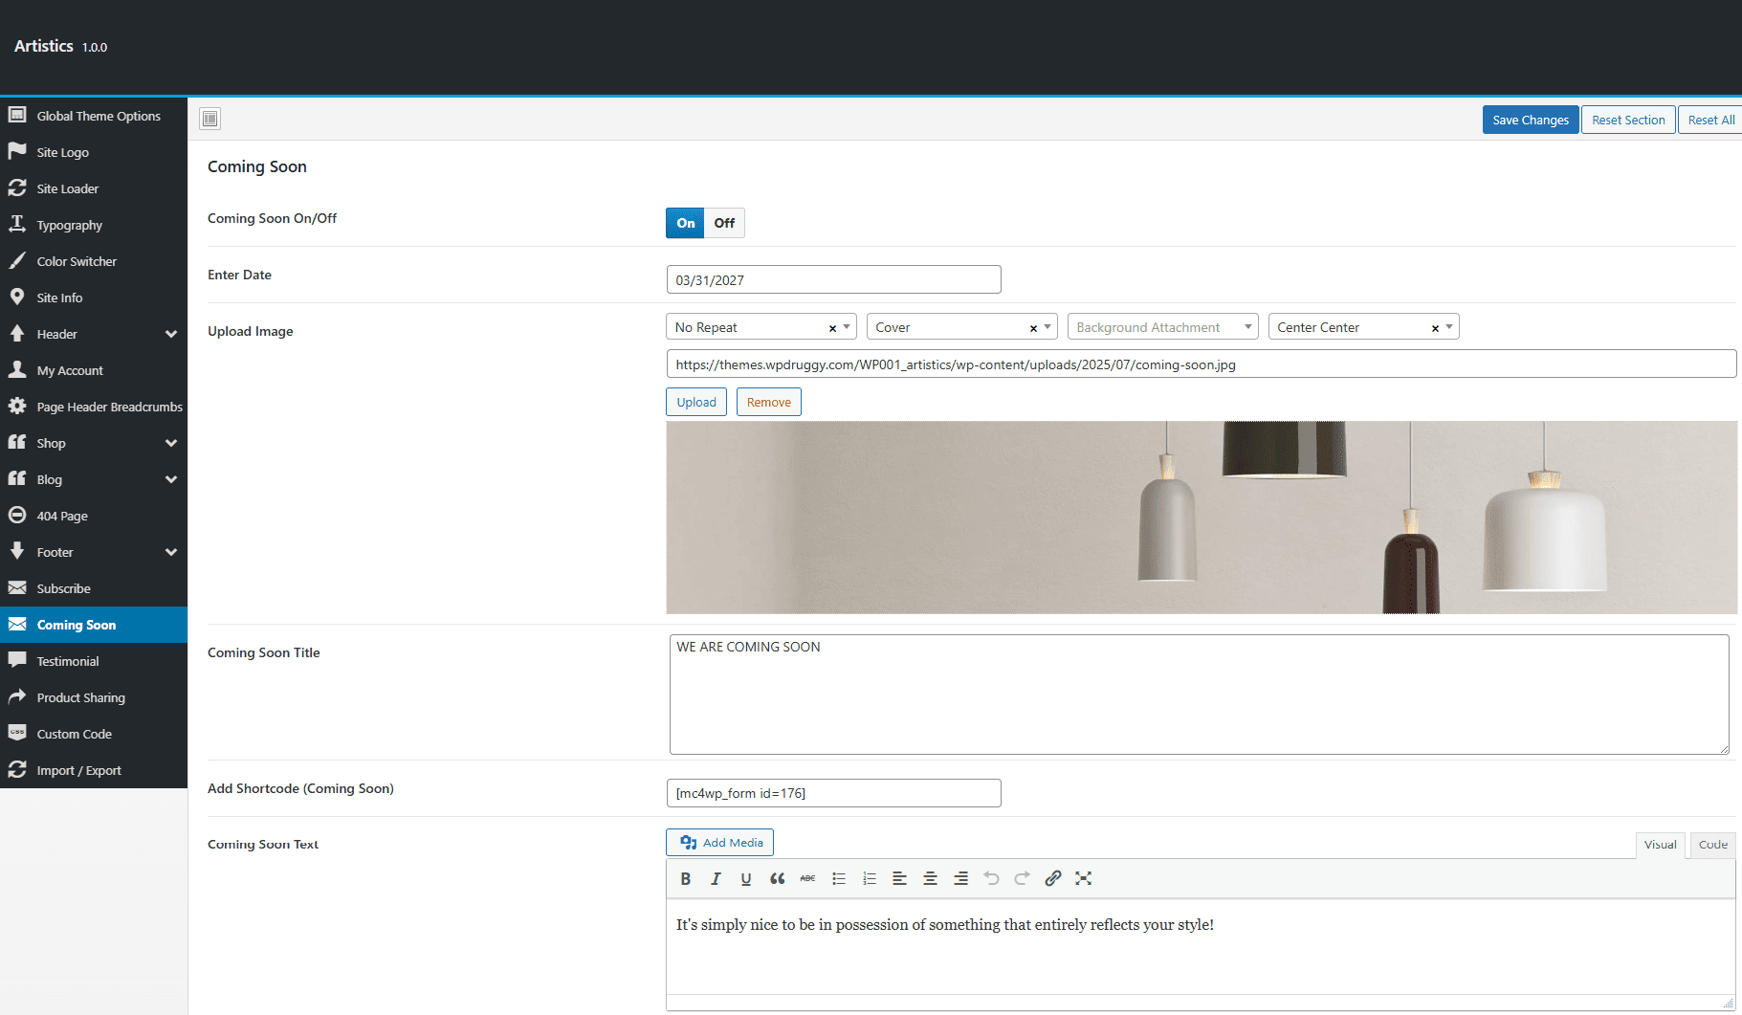Screen dimensions: 1742x1015
Task: Clear the No Repeat selection
Action: pyautogui.click(x=832, y=328)
